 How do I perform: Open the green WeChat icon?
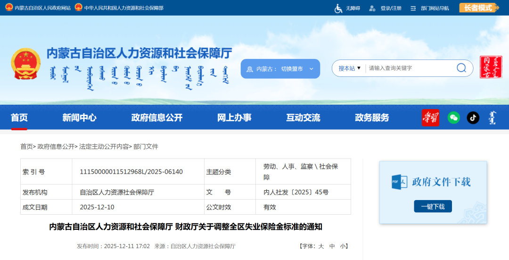tap(453, 117)
